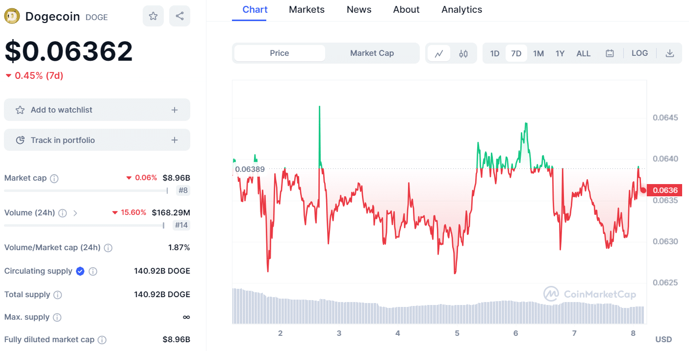
Task: Click the 1.87% volume ratio value
Action: click(179, 248)
